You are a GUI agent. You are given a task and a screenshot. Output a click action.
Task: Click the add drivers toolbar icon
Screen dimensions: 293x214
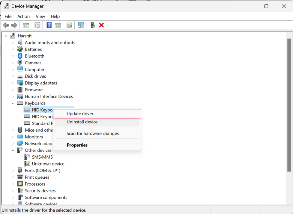[93, 25]
